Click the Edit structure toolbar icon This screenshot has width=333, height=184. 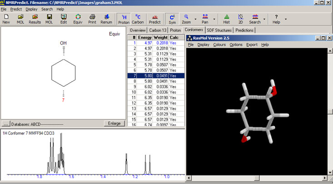click(x=64, y=18)
